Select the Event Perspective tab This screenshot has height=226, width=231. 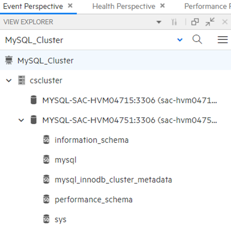click(x=33, y=7)
